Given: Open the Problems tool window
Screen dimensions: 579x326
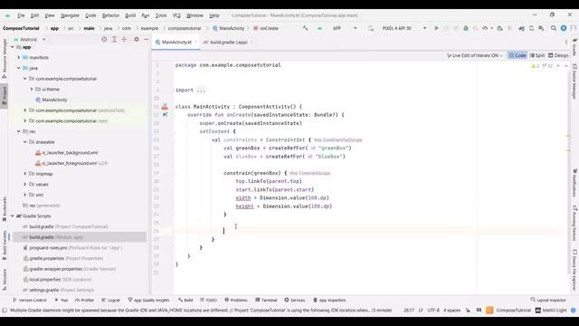Looking at the screenshot, I should click(x=236, y=300).
